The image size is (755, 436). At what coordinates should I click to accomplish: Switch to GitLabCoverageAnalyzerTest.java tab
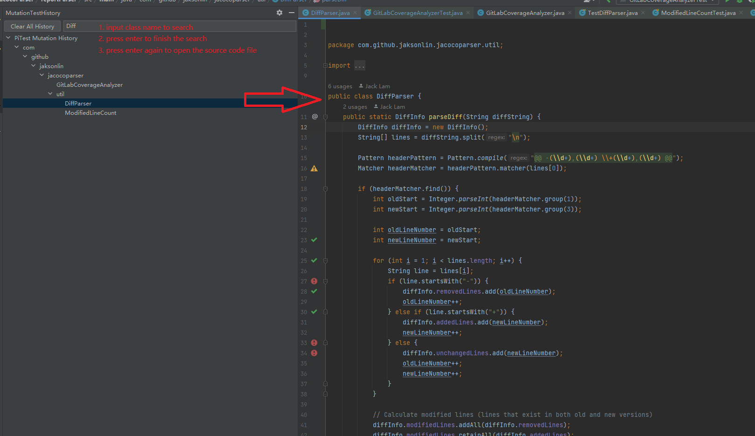(x=418, y=13)
